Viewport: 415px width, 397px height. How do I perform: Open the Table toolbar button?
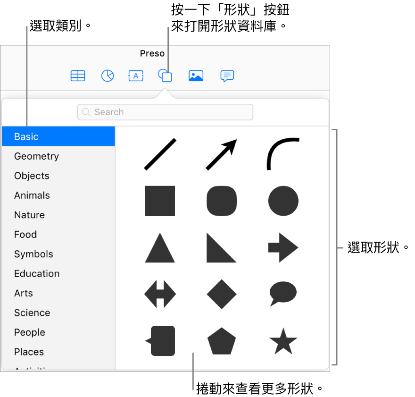78,76
